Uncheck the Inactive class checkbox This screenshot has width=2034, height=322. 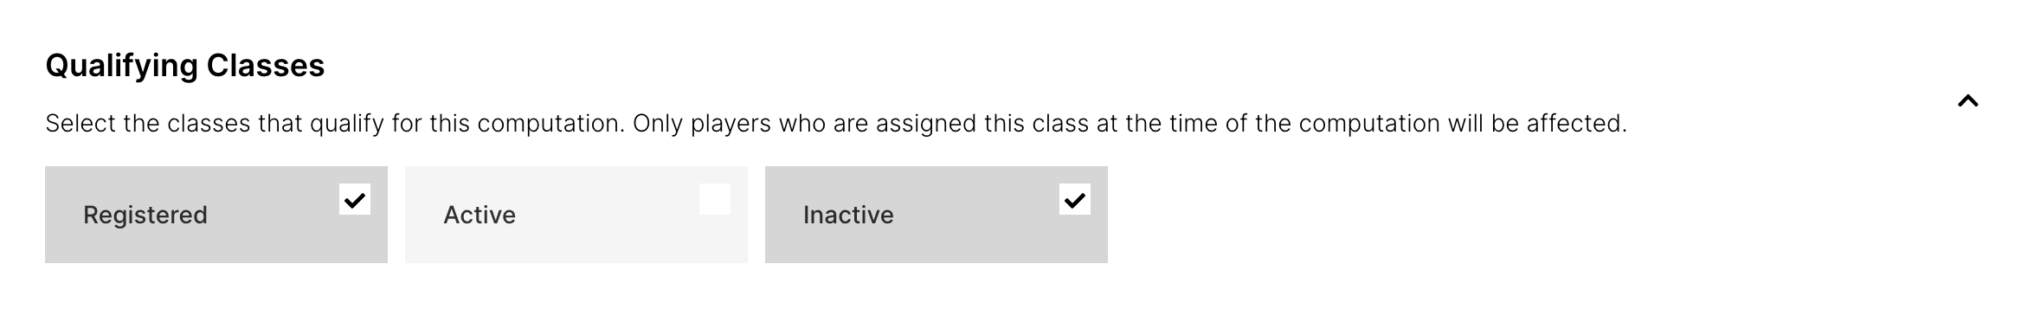click(1075, 199)
